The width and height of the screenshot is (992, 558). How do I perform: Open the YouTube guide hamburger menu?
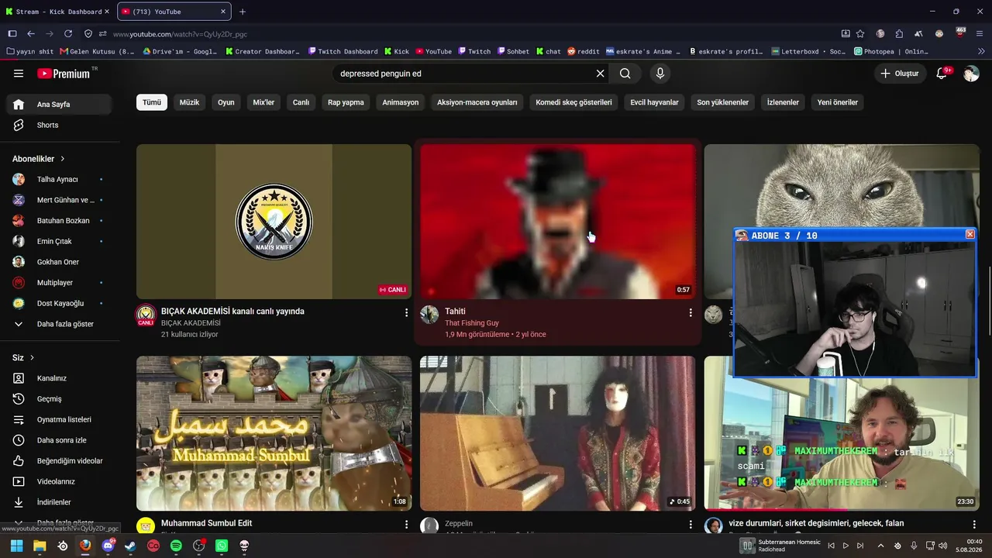19,74
